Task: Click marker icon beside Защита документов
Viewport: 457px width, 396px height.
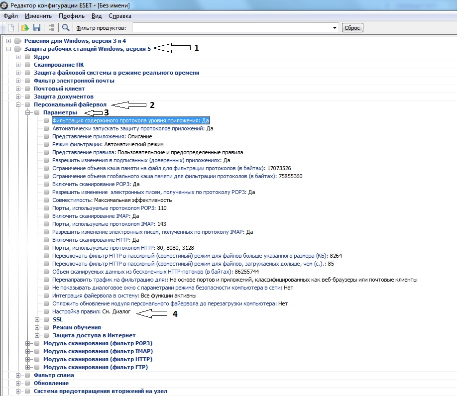Action: pyautogui.click(x=27, y=97)
